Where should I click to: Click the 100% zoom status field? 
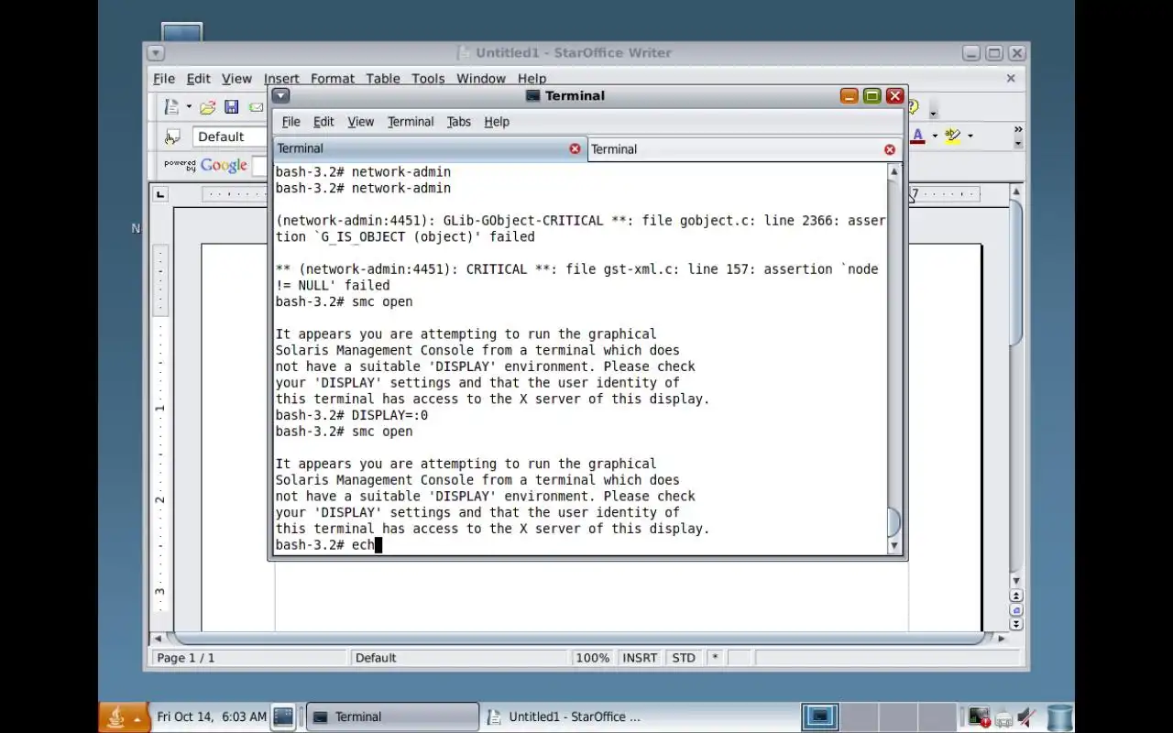[592, 658]
